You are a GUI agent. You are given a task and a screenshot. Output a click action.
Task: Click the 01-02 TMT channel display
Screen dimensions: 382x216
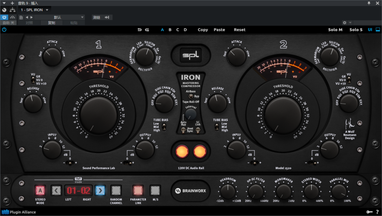point(78,190)
